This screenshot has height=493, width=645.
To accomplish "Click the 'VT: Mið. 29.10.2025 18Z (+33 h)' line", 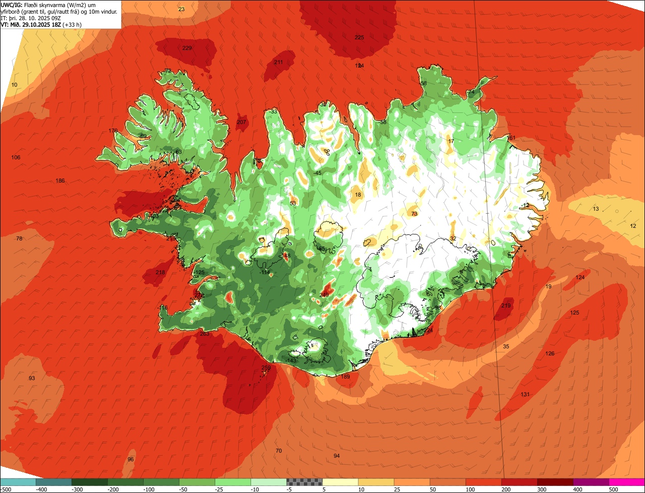I will point(41,24).
